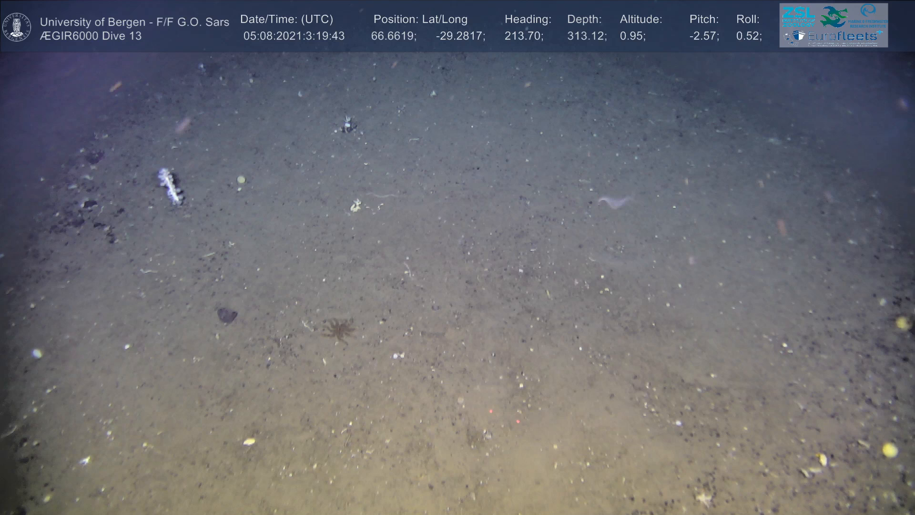This screenshot has height=515, width=915.
Task: Click the longitude value -29.2817
Action: [x=460, y=36]
